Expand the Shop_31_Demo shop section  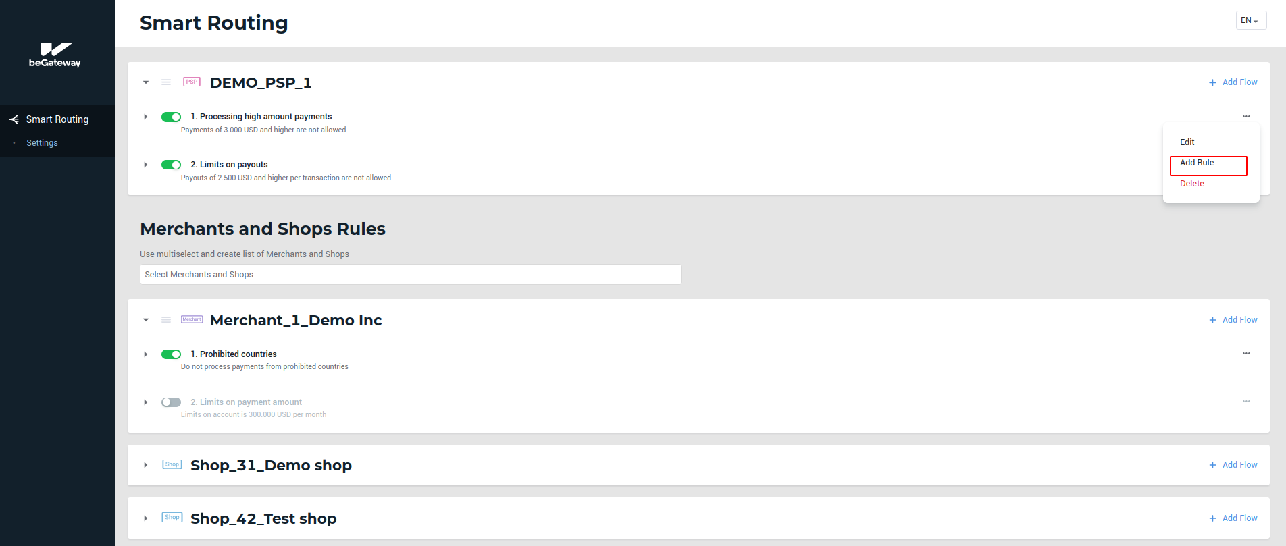tap(146, 465)
